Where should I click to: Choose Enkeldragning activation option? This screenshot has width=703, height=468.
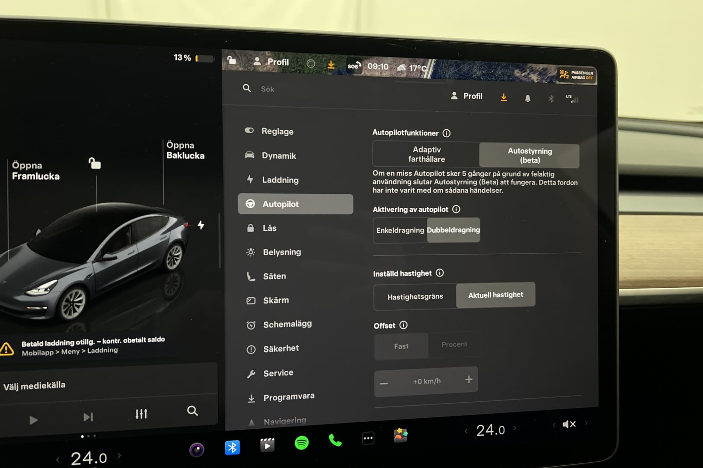tap(400, 230)
